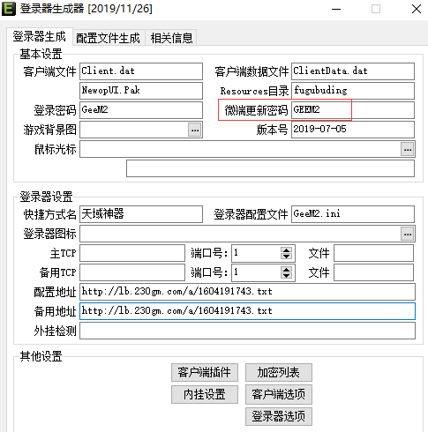Open 配置文件生成 tab
This screenshot has width=428, height=432.
(x=109, y=38)
